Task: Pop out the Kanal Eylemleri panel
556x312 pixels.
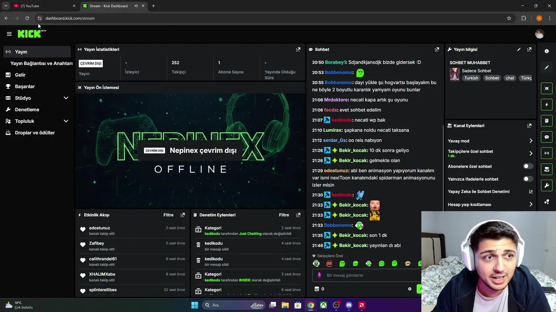Action: tap(529, 126)
